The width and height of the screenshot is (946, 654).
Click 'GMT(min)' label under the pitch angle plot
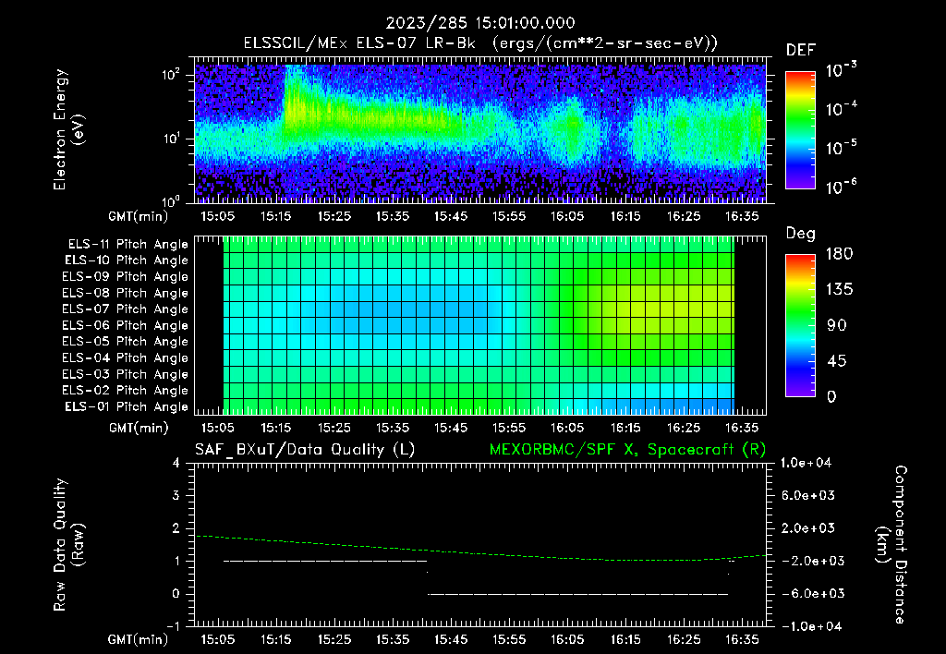click(x=139, y=428)
